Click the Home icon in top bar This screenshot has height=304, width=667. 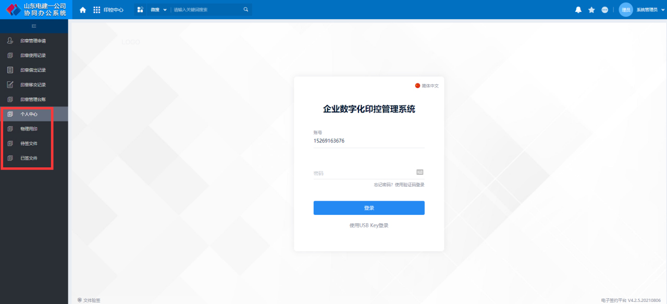click(x=83, y=9)
